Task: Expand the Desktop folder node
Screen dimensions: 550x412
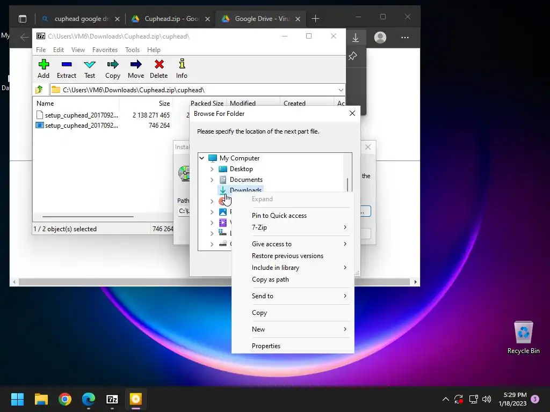Action: point(212,169)
